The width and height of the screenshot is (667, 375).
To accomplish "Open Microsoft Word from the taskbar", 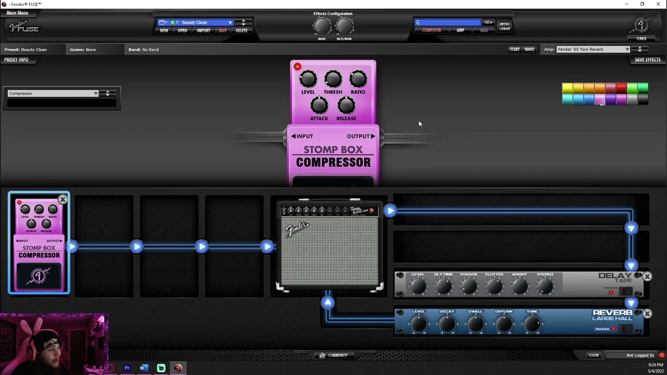I will coord(144,368).
